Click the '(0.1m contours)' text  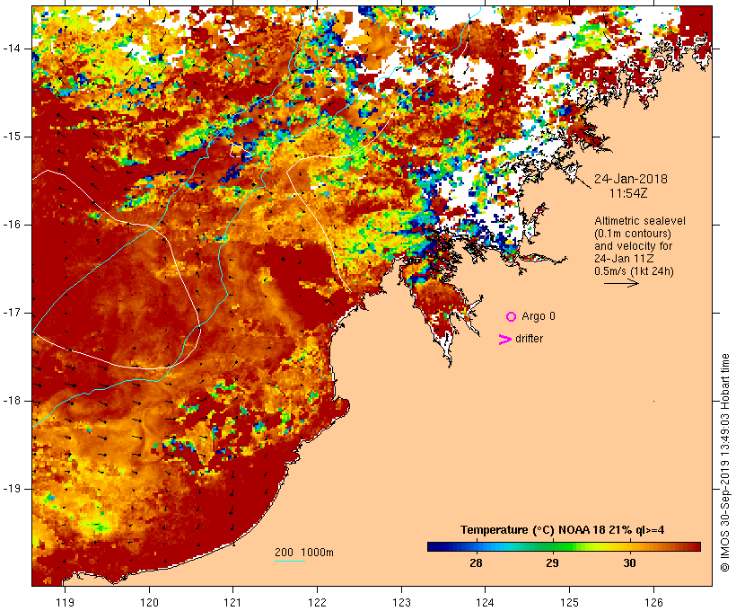633,234
